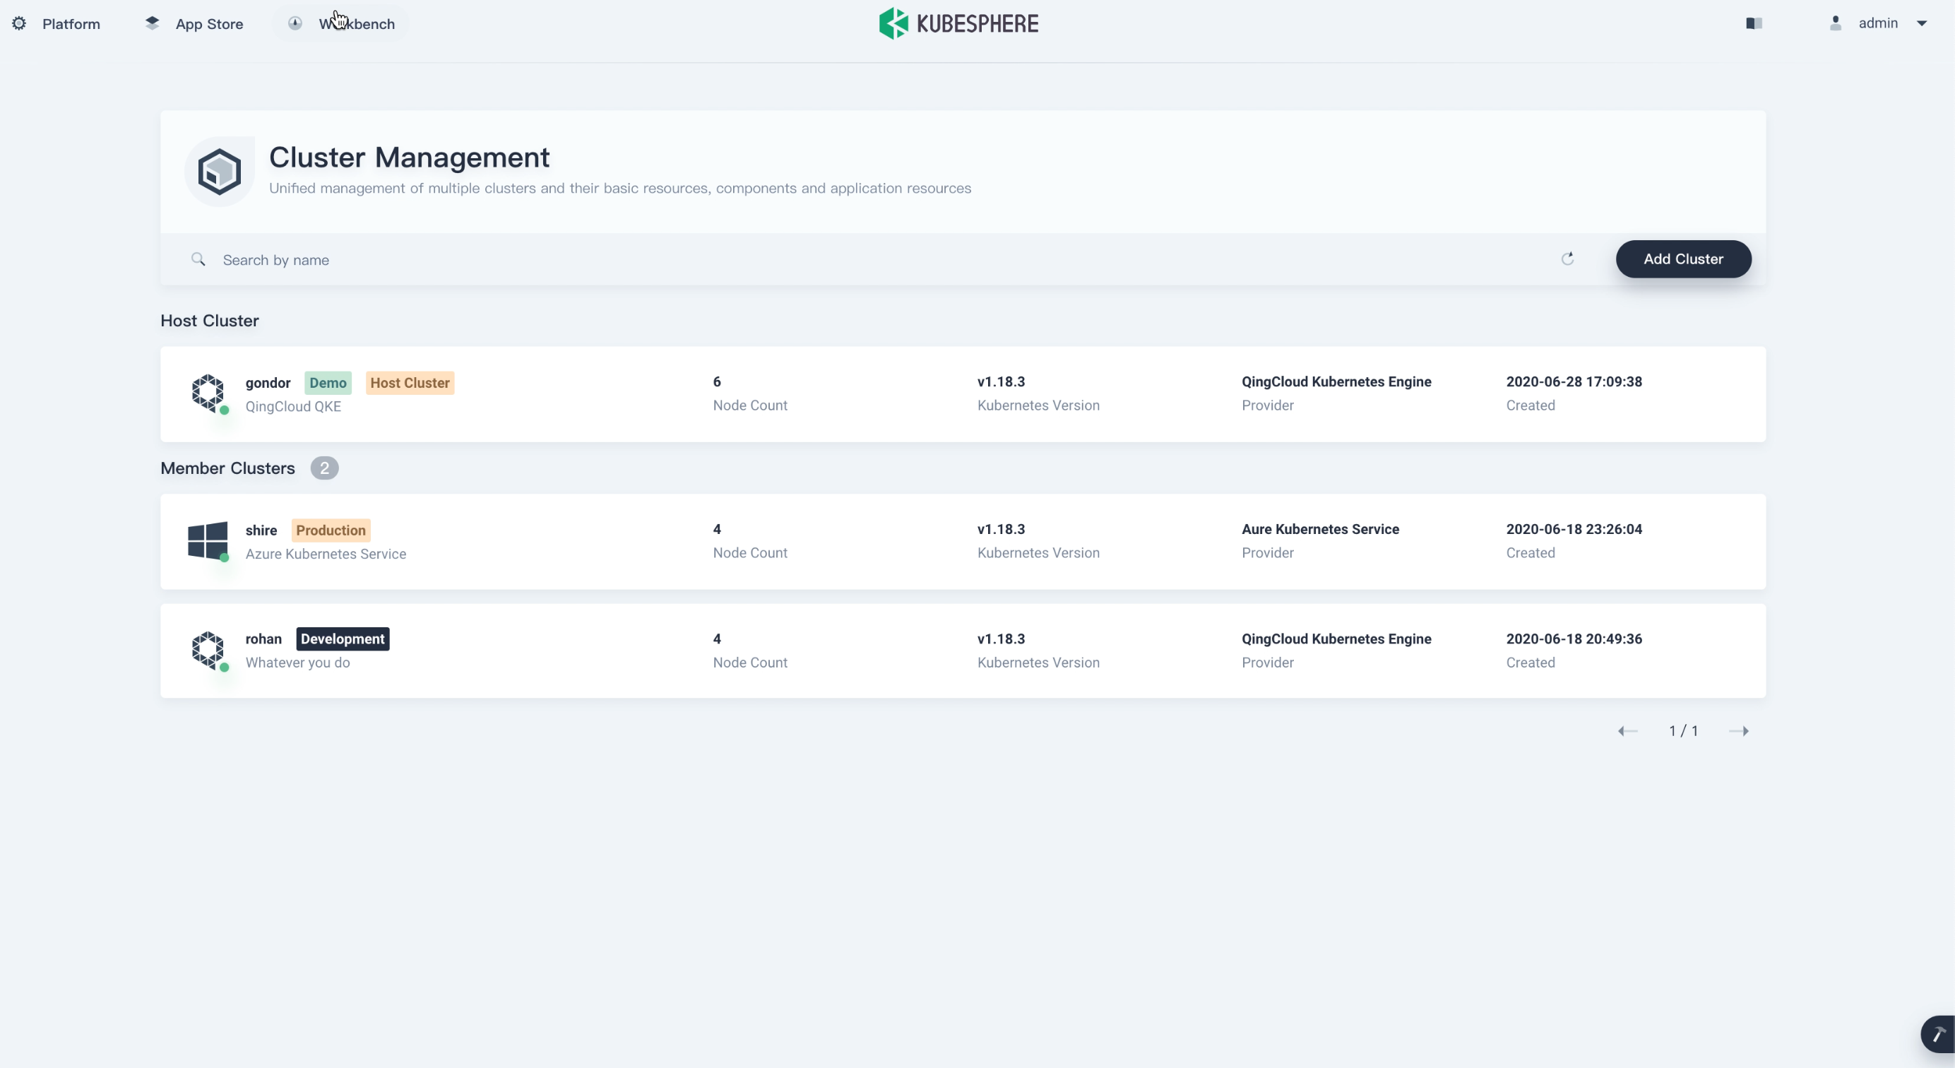Open the Workbench menu item
The height and width of the screenshot is (1068, 1955).
pos(356,23)
